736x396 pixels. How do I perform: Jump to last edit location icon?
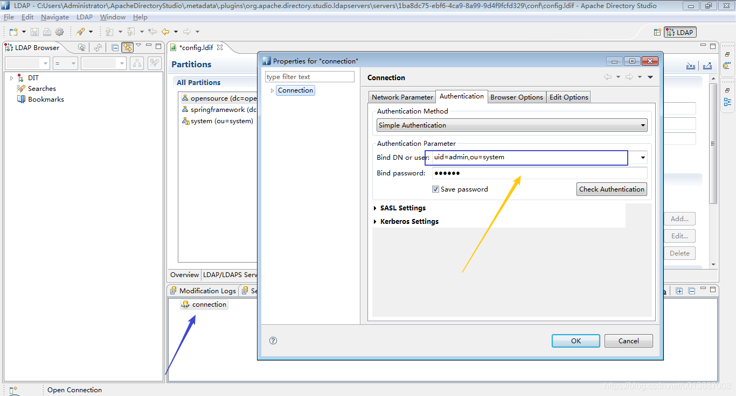pyautogui.click(x=152, y=32)
